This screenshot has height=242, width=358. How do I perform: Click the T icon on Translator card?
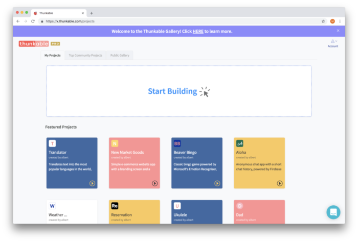52,143
